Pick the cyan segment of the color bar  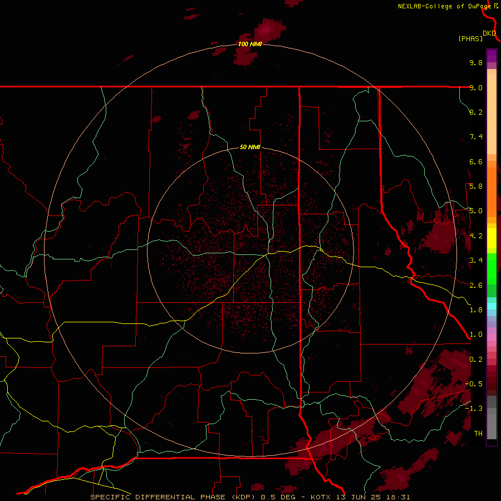pos(492,306)
